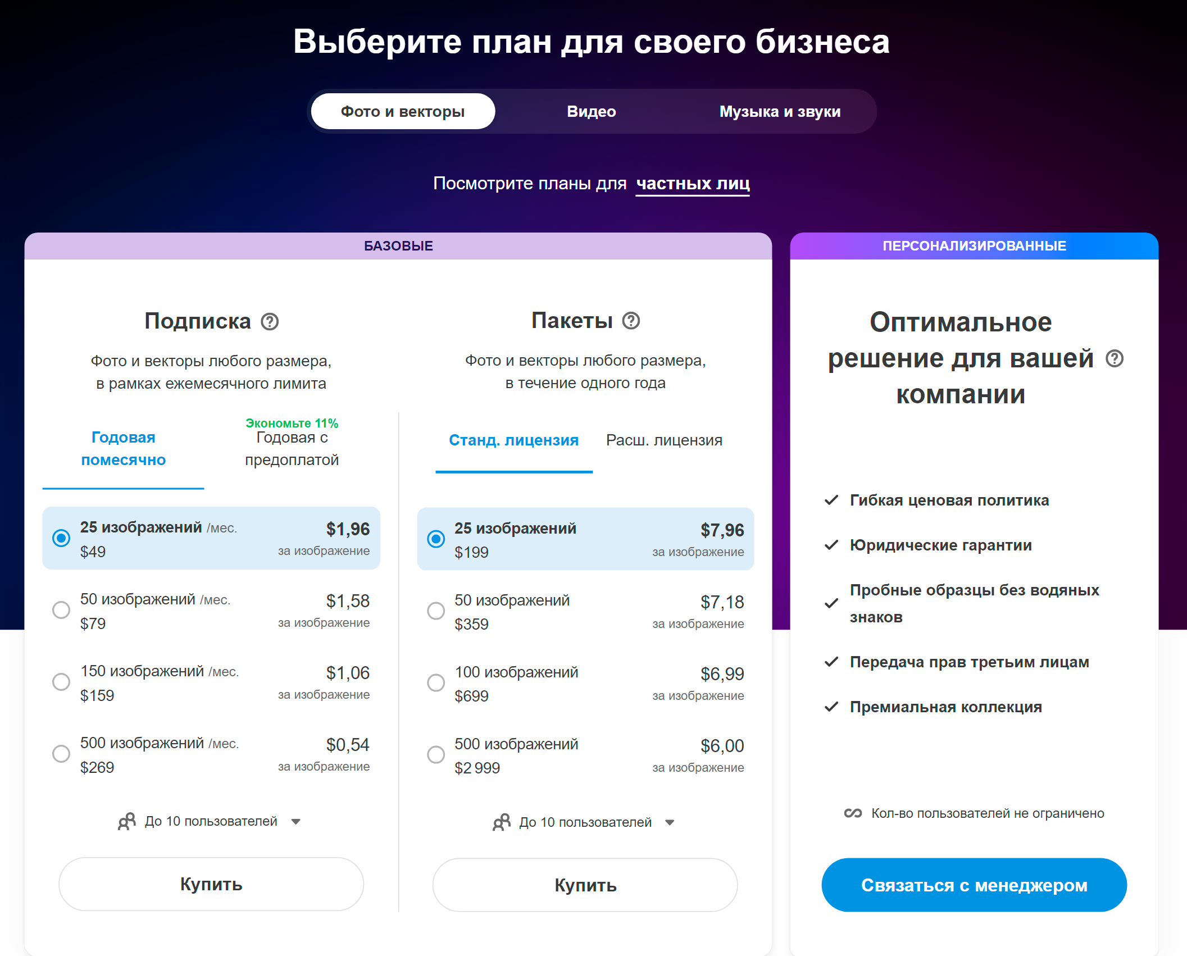Choose subscription 150 изображений /мес. for $159
1187x956 pixels.
pyautogui.click(x=211, y=682)
